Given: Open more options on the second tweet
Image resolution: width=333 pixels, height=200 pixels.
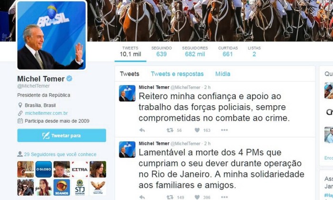Looking at the screenshot, I should pyautogui.click(x=224, y=197).
